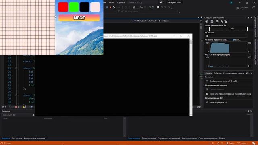Open Отображение событий link
Image resolution: width=258 pixels, height=145 pixels.
coord(223,81)
